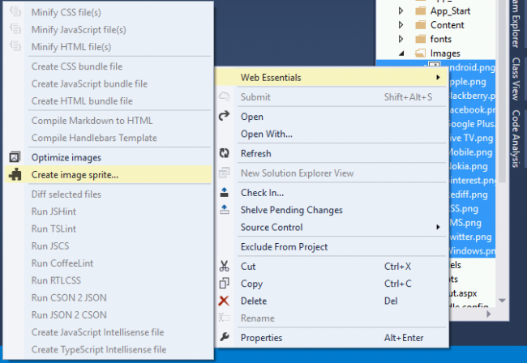The width and height of the screenshot is (527, 363).
Task: Switch to the Class View tab
Action: (x=516, y=77)
